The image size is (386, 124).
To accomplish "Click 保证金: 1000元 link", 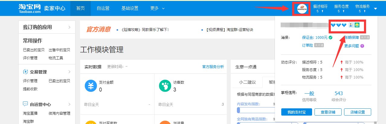I will pos(315,38).
